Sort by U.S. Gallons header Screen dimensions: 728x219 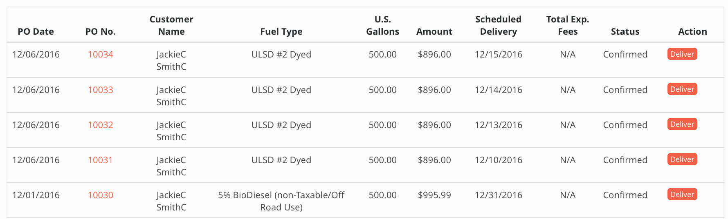pos(382,25)
